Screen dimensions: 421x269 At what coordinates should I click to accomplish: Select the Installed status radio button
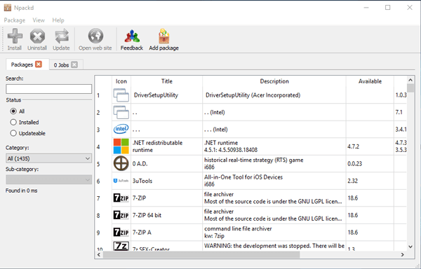pyautogui.click(x=13, y=122)
